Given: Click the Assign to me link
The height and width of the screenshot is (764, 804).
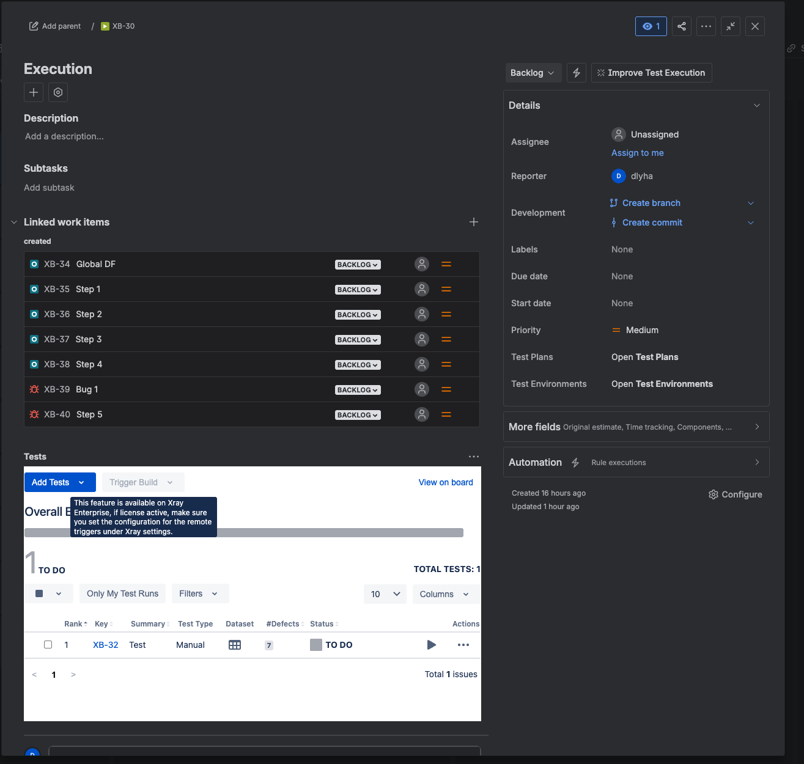Looking at the screenshot, I should point(637,153).
